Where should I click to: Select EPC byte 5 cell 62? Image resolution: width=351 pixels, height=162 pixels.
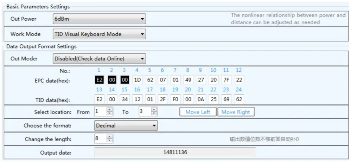point(150,80)
